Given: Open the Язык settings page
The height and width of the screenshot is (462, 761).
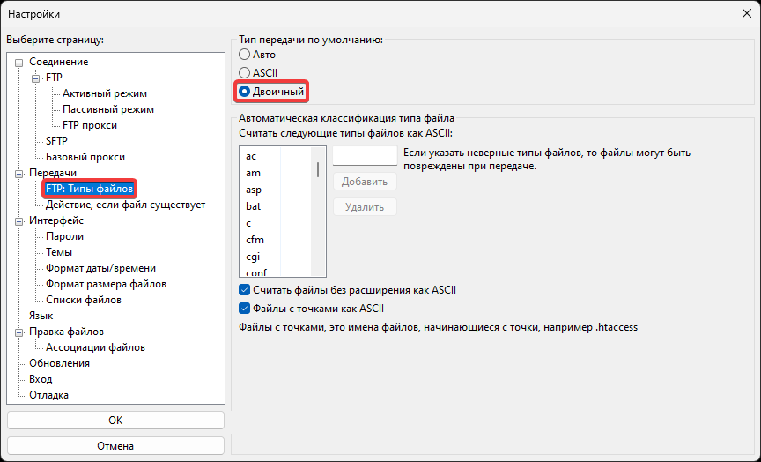Looking at the screenshot, I should point(41,316).
